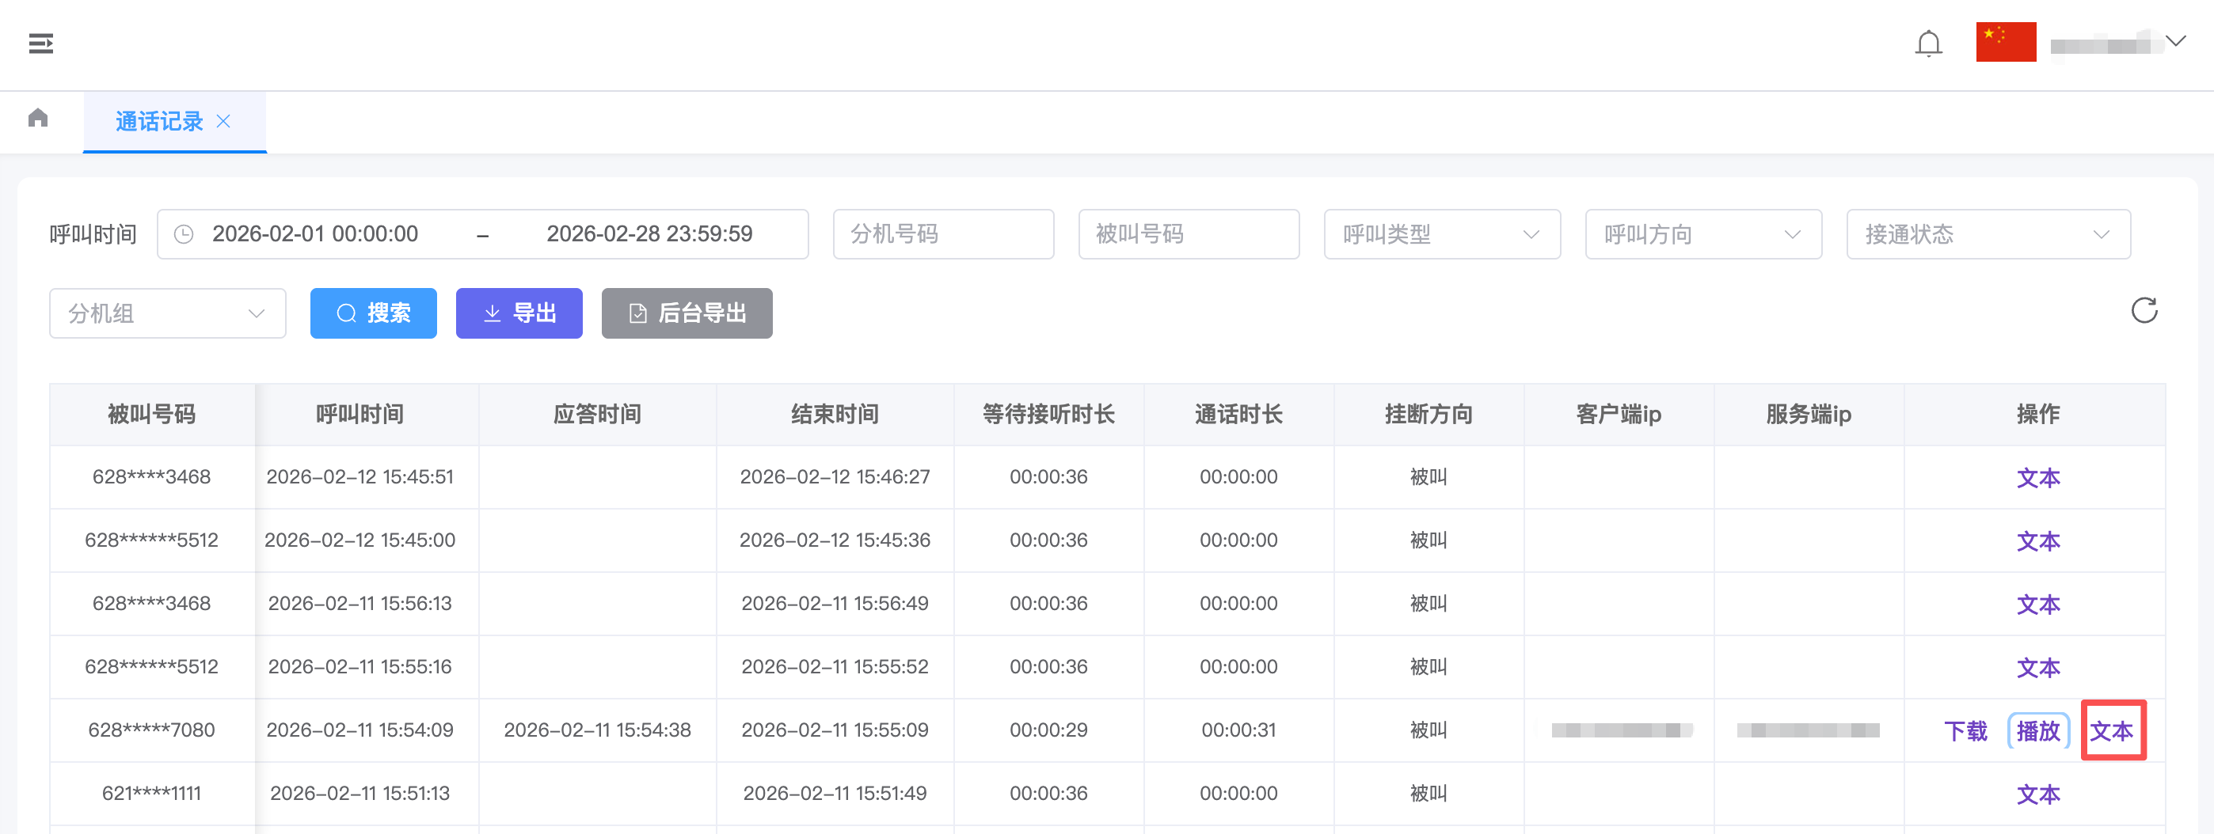Viewport: 2214px width, 834px height.
Task: Close the 通话记录 tab with X
Action: (223, 122)
